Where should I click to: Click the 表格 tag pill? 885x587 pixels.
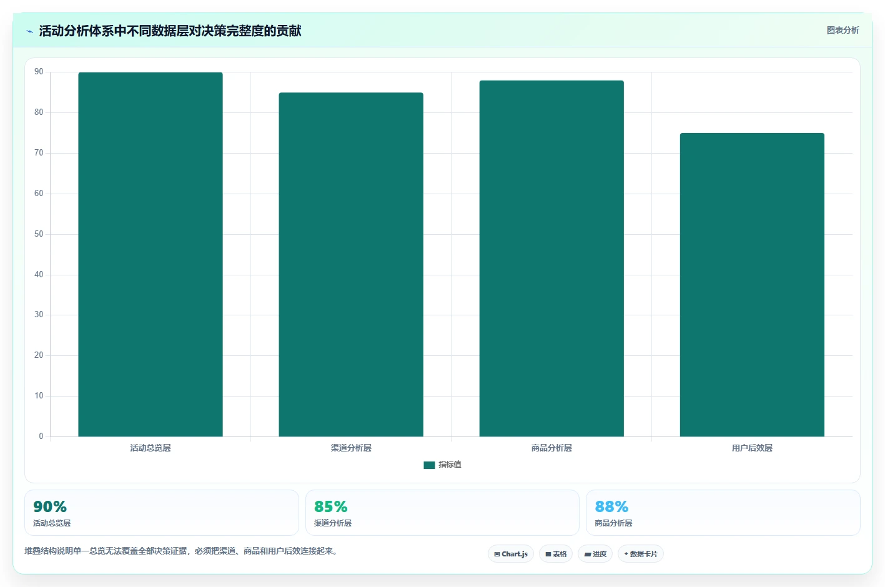point(556,554)
